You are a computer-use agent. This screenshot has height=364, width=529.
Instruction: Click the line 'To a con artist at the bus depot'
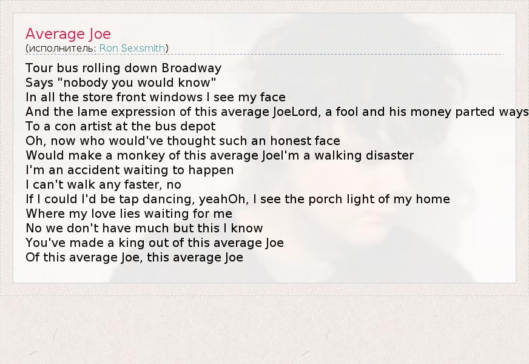click(x=120, y=126)
